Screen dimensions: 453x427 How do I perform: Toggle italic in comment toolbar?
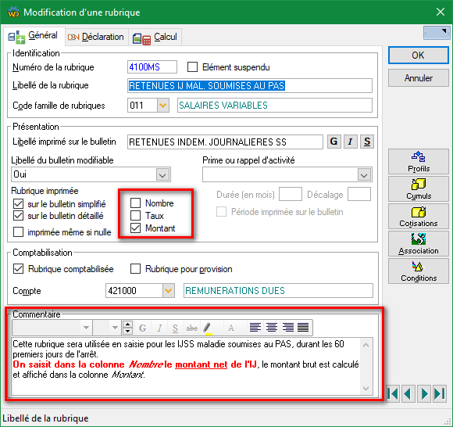pos(159,328)
